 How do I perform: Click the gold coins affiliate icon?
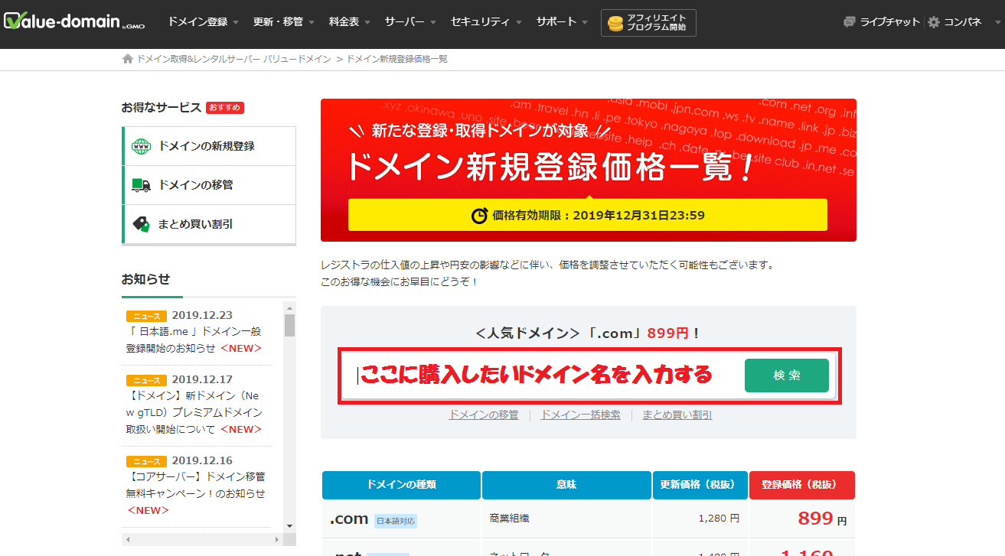pyautogui.click(x=615, y=24)
